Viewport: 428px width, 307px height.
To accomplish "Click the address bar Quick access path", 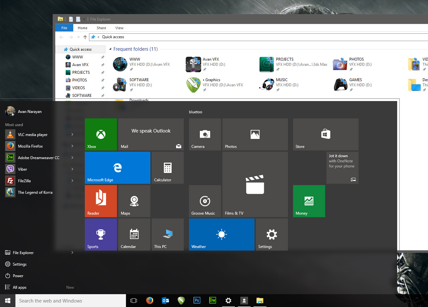I will point(113,37).
